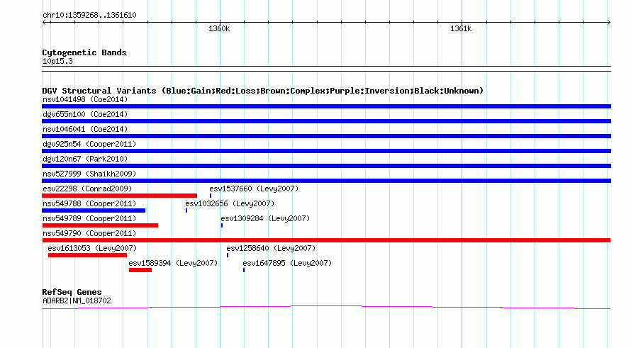Click the ADARB2|NM_018702 gene label
This screenshot has width=631, height=348.
coord(77,301)
